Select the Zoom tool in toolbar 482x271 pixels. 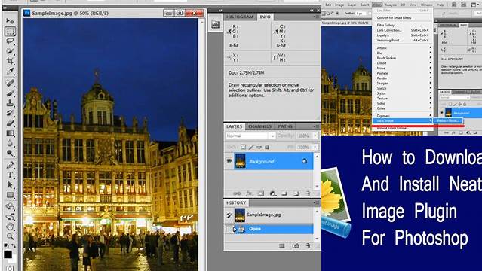[x=10, y=236]
